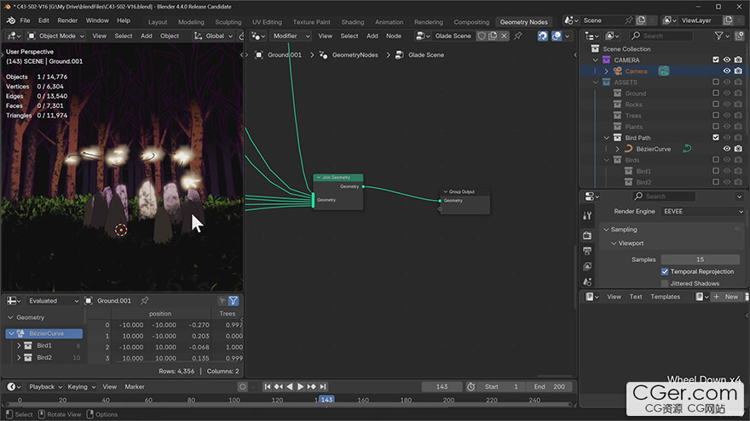The image size is (750, 421).
Task: Open the Tool properties tab
Action: pos(587,216)
